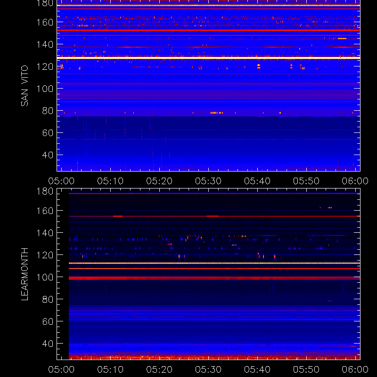Select the 05:50 label below San Vito plot
377x377 pixels.
306,181
